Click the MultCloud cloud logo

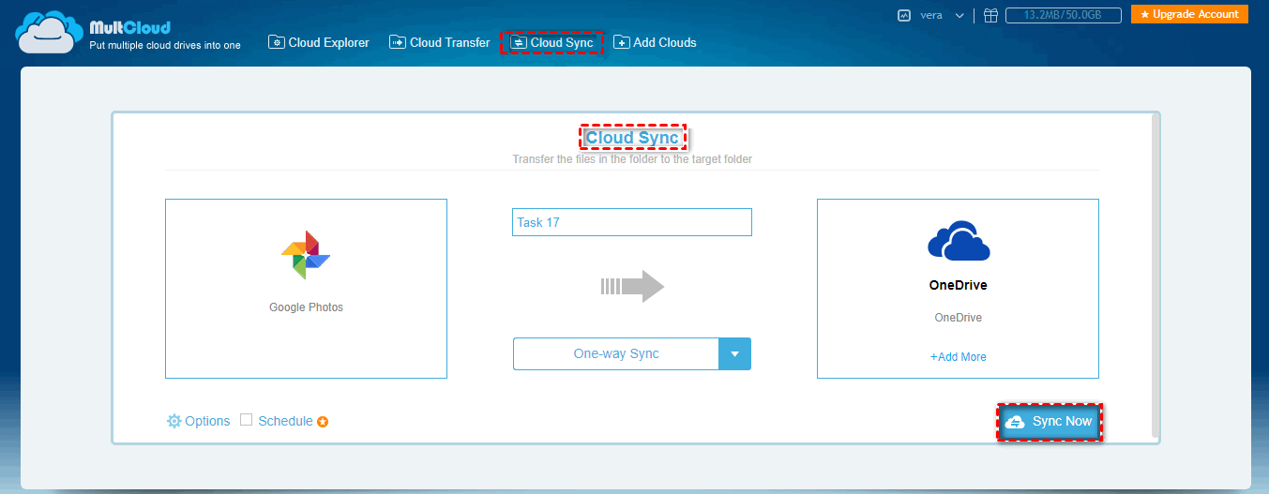point(50,35)
